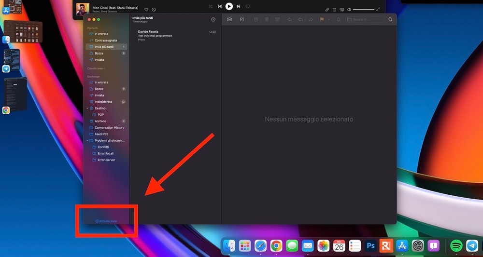Click Annulla invio link

(x=106, y=221)
